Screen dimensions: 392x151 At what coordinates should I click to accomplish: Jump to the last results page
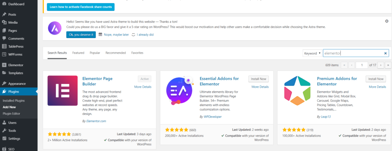click(388, 65)
